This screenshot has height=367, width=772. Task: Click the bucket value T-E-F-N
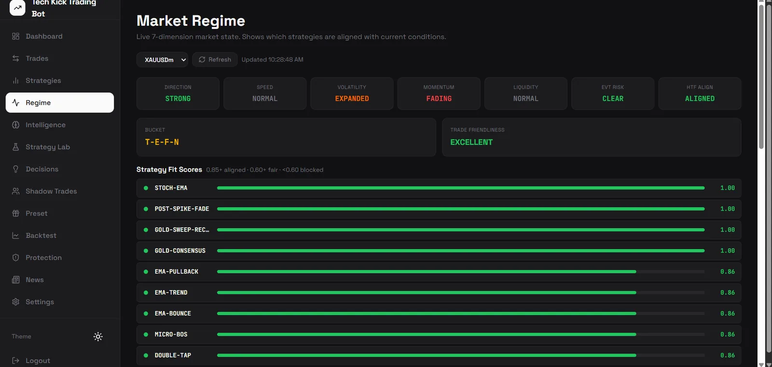click(162, 142)
